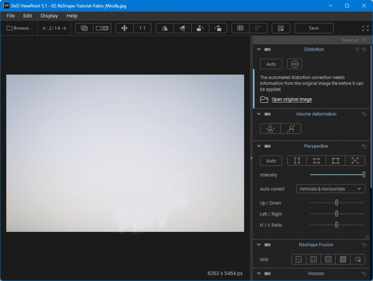Click folder icon beside Open original image
Viewport: 373px width, 281px height.
(264, 99)
